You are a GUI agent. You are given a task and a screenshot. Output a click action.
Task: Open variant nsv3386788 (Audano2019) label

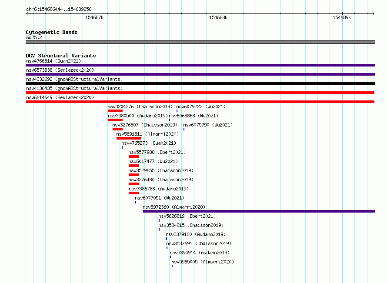[159, 189]
